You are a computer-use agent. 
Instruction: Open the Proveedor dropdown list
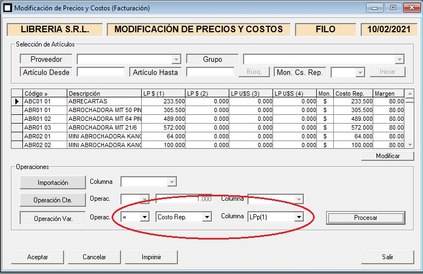click(176, 59)
